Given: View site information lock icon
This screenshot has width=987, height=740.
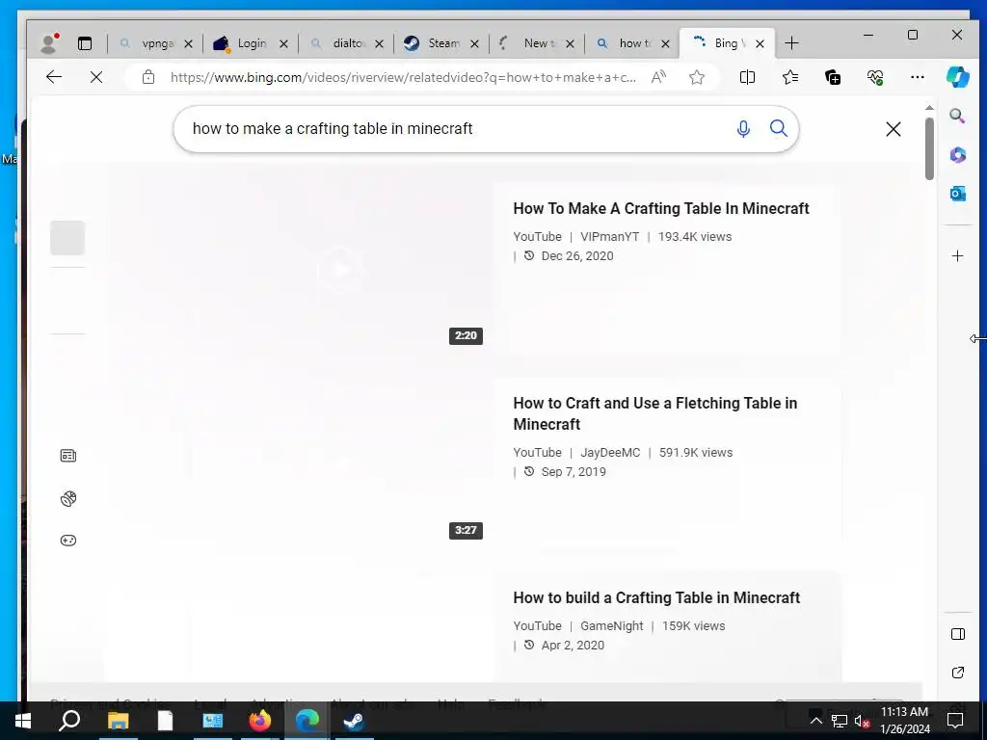Looking at the screenshot, I should point(147,77).
